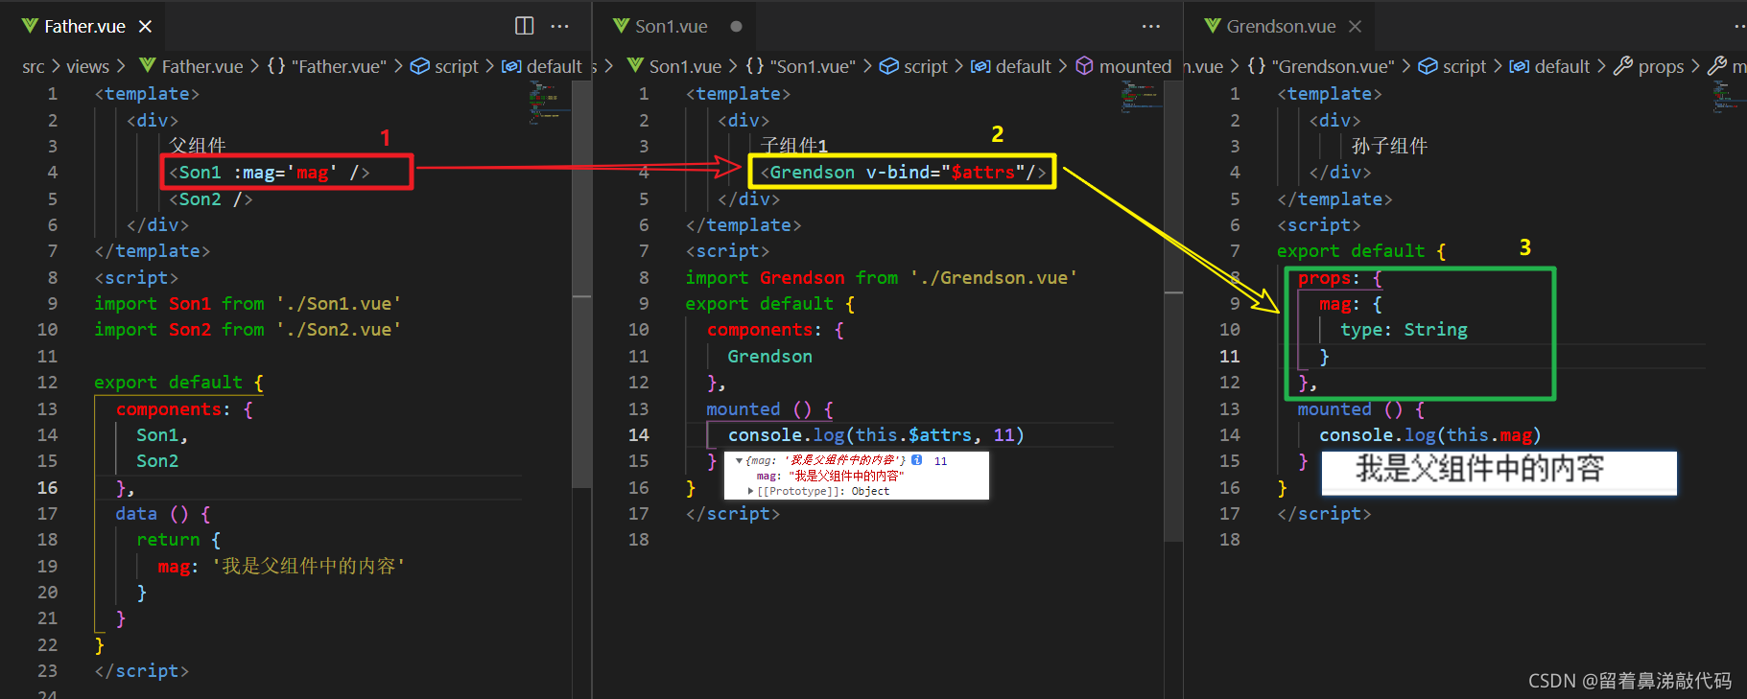The width and height of the screenshot is (1747, 699).
Task: Click line number 16 in Father.vue
Action: pos(47,487)
